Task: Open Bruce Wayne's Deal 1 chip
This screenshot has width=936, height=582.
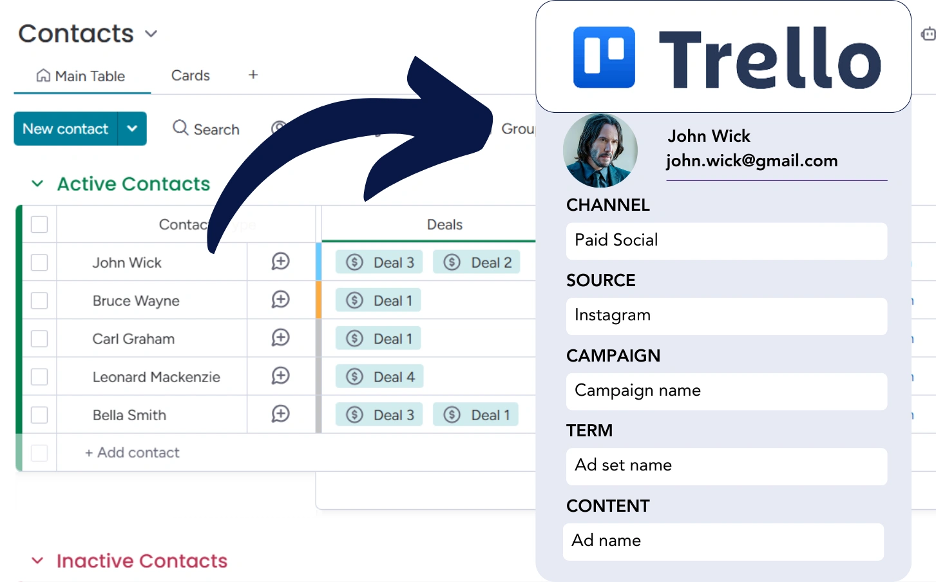Action: 378,300
